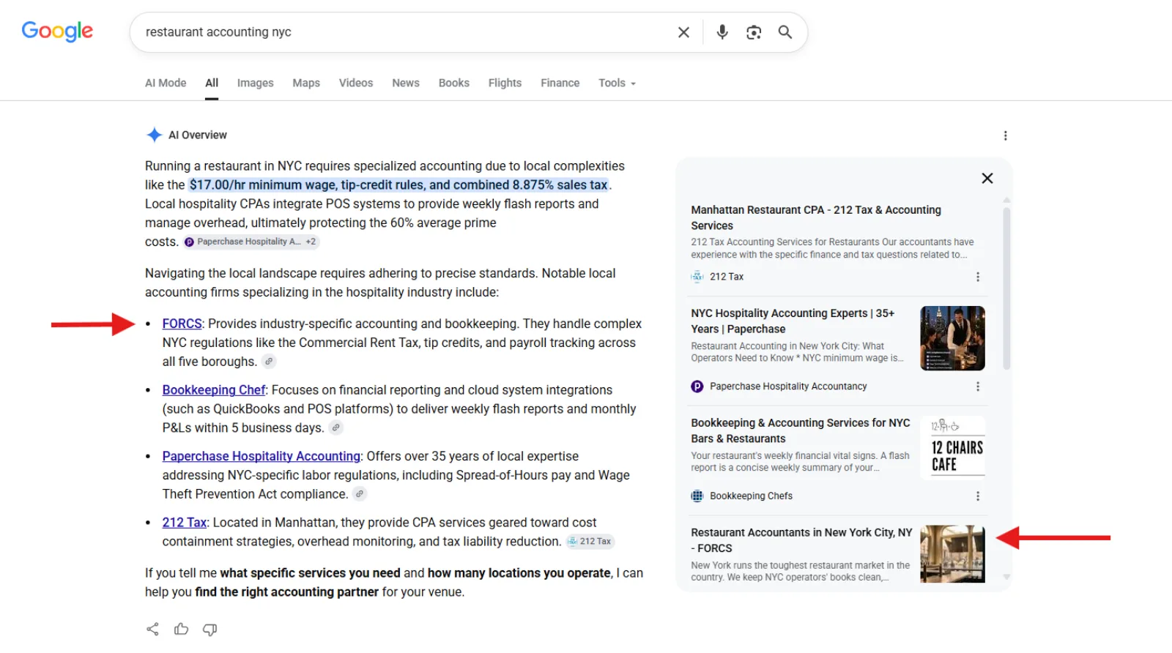The width and height of the screenshot is (1172, 653).
Task: Open Bookkeeping & Accounting Services for NYC source
Action: click(x=801, y=430)
